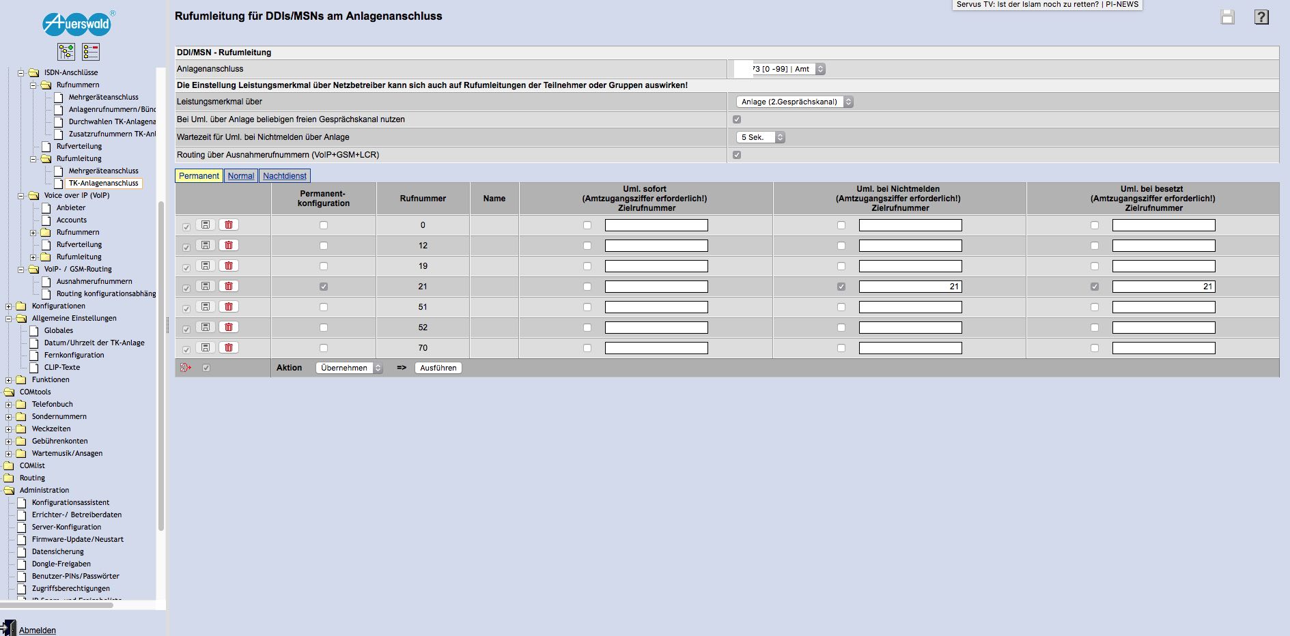Open the COMlist folder in tree
1290x636 pixels.
click(x=32, y=465)
